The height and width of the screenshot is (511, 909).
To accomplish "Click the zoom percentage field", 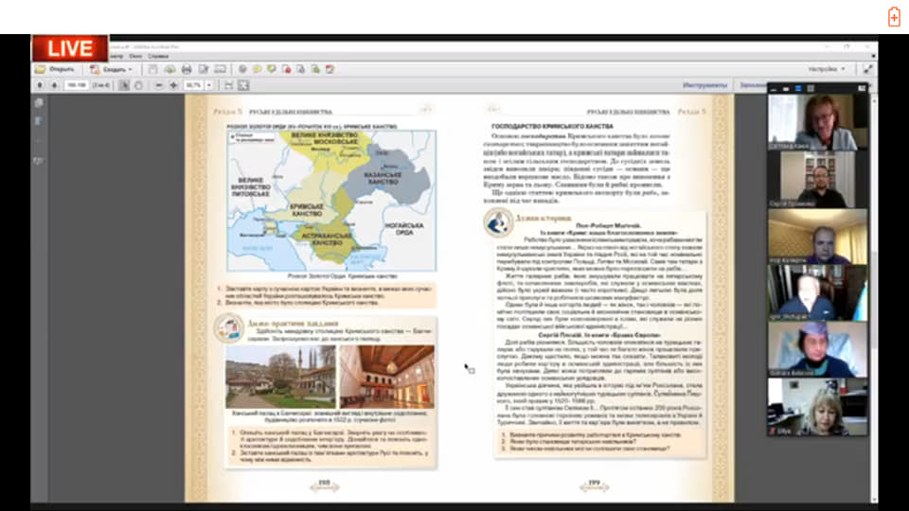I will tap(193, 85).
